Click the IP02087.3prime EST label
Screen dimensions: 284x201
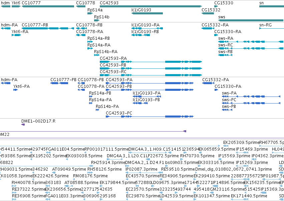(x=141, y=169)
